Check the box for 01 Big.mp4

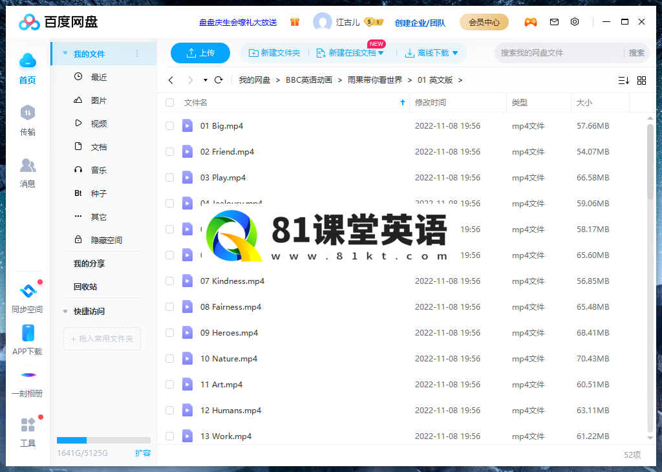[x=170, y=126]
